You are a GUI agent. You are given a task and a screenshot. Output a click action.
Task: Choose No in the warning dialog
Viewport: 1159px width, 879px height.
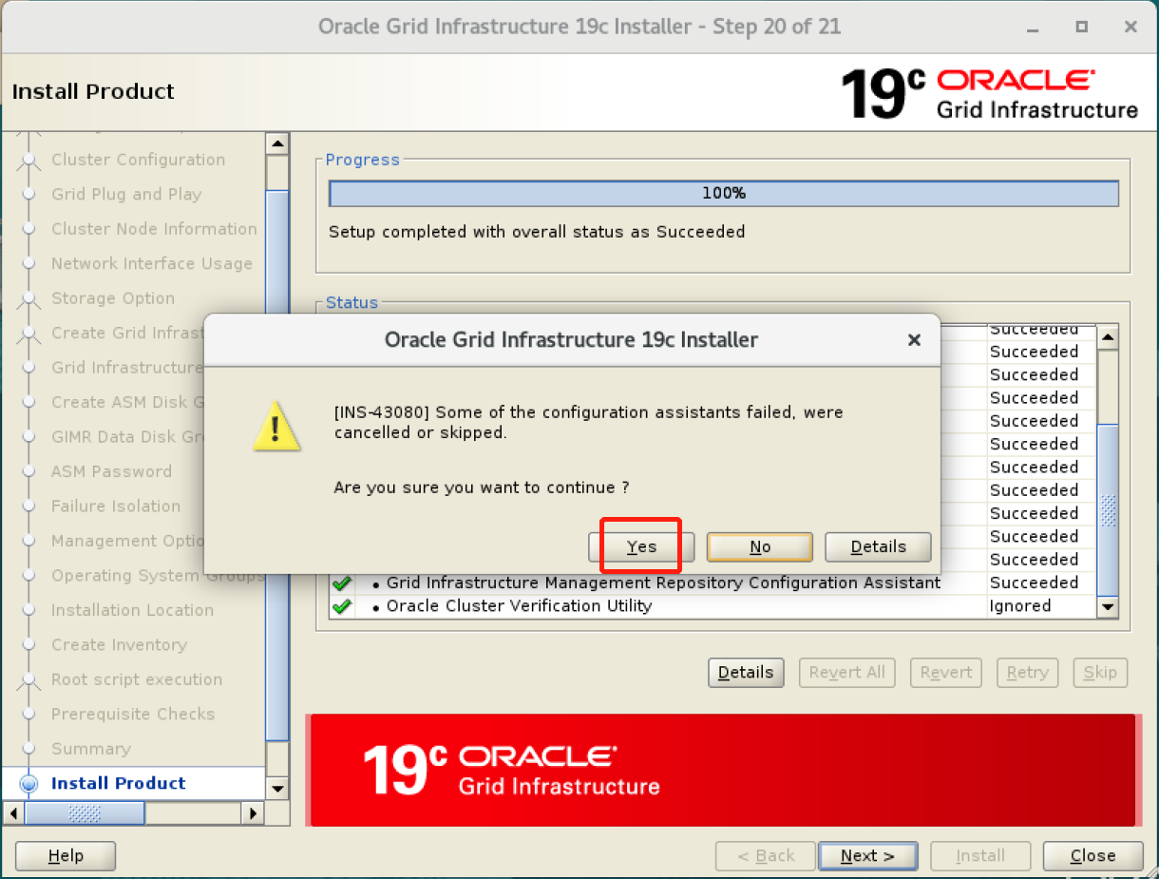pyautogui.click(x=760, y=546)
